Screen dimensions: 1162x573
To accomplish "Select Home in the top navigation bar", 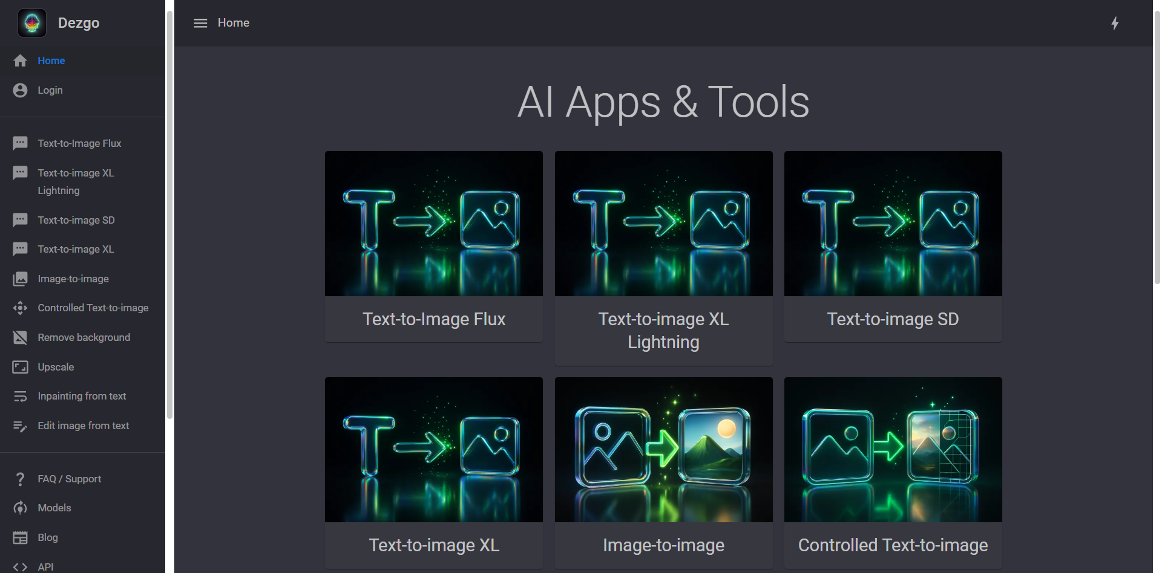I will pos(233,22).
